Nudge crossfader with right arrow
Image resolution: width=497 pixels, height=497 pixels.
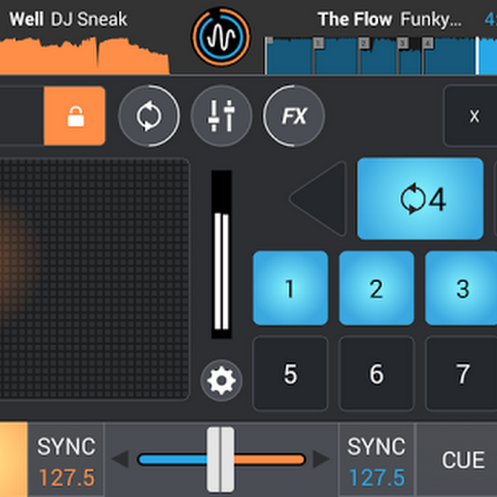[321, 459]
